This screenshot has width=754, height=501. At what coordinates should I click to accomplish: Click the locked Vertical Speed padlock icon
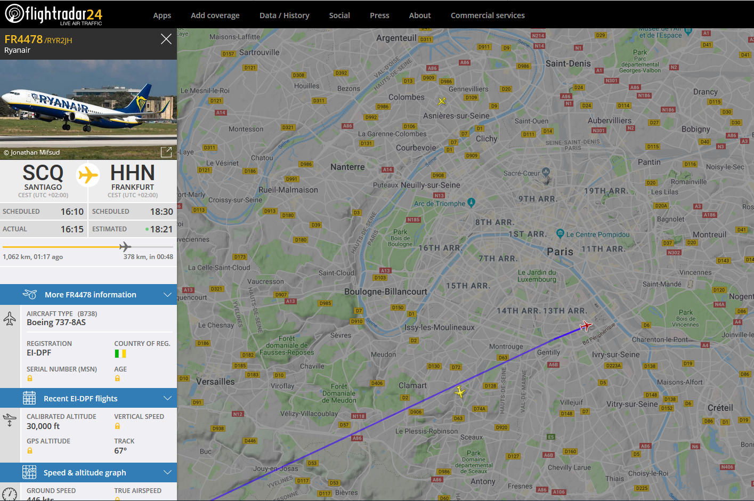click(117, 426)
